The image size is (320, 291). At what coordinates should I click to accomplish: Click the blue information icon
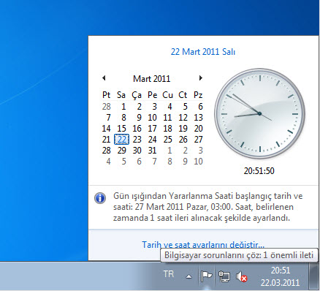[100, 198]
